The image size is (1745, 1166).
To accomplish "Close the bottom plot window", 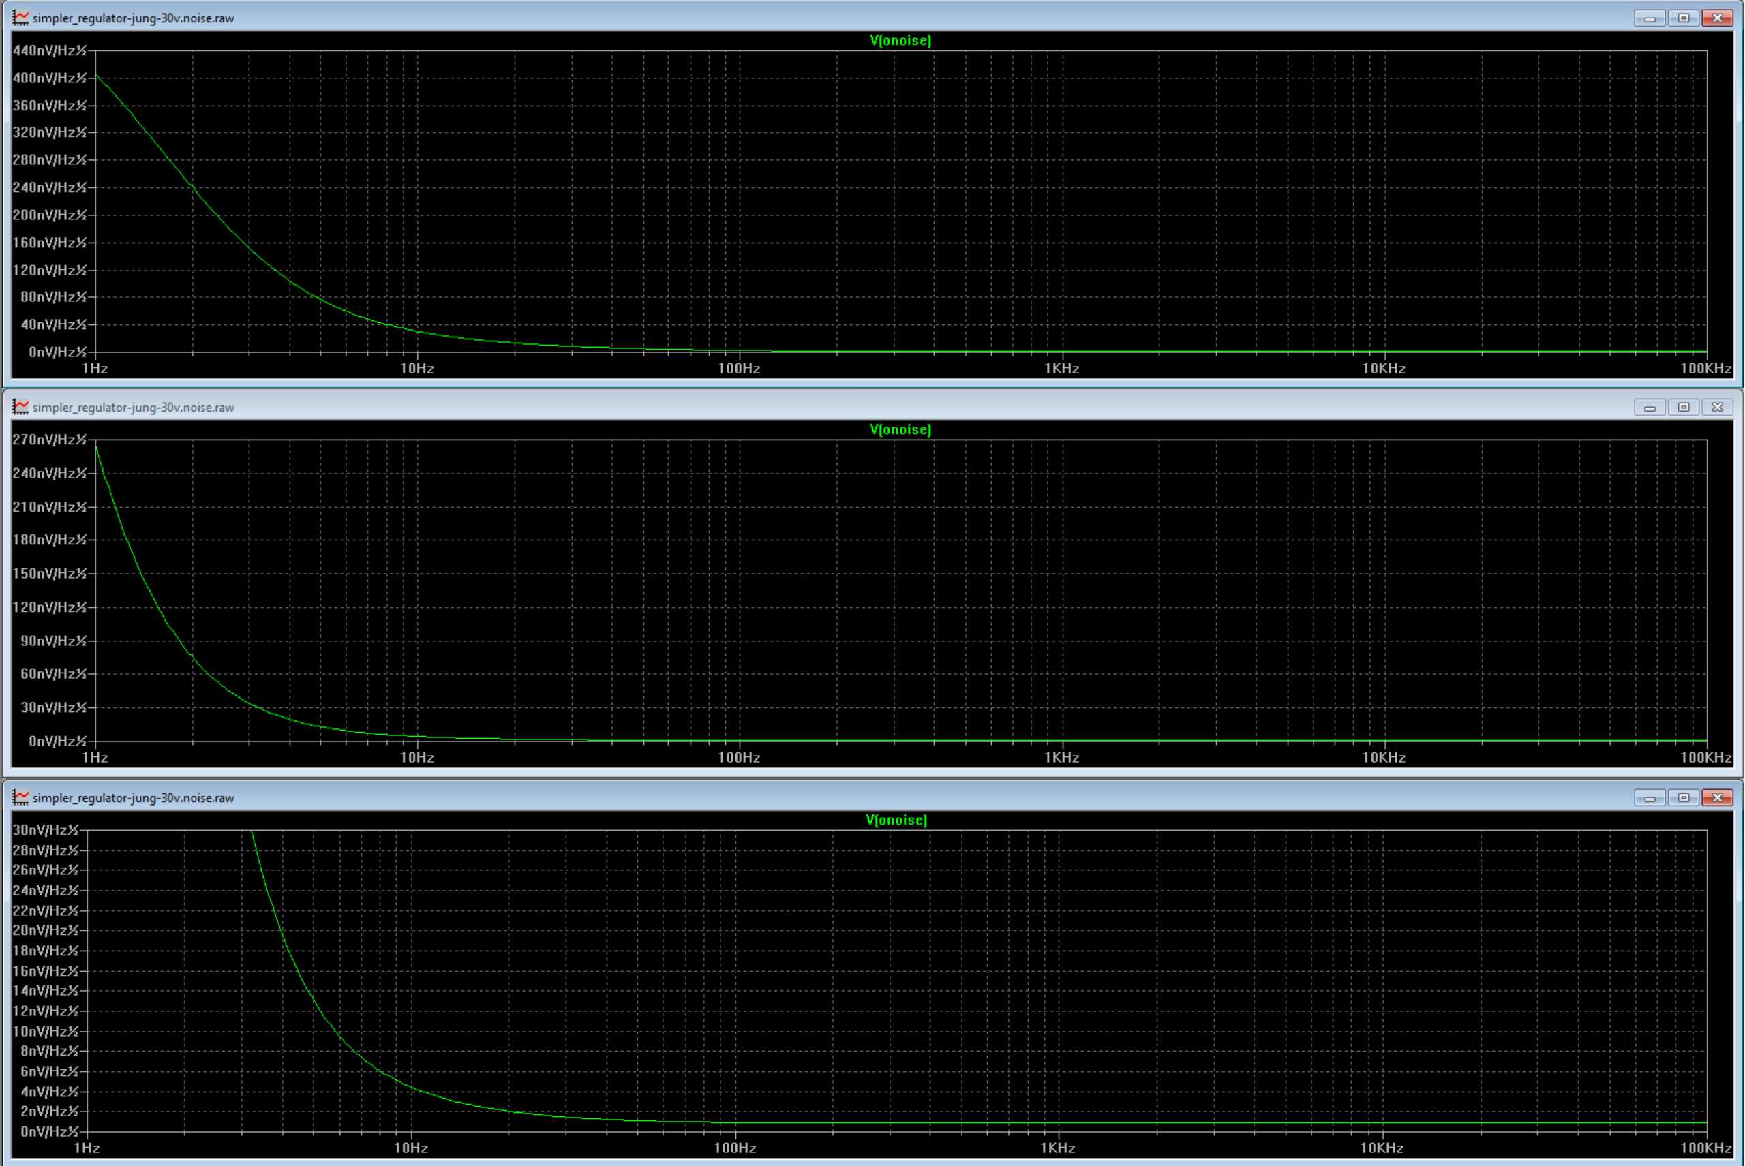I will pyautogui.click(x=1718, y=797).
